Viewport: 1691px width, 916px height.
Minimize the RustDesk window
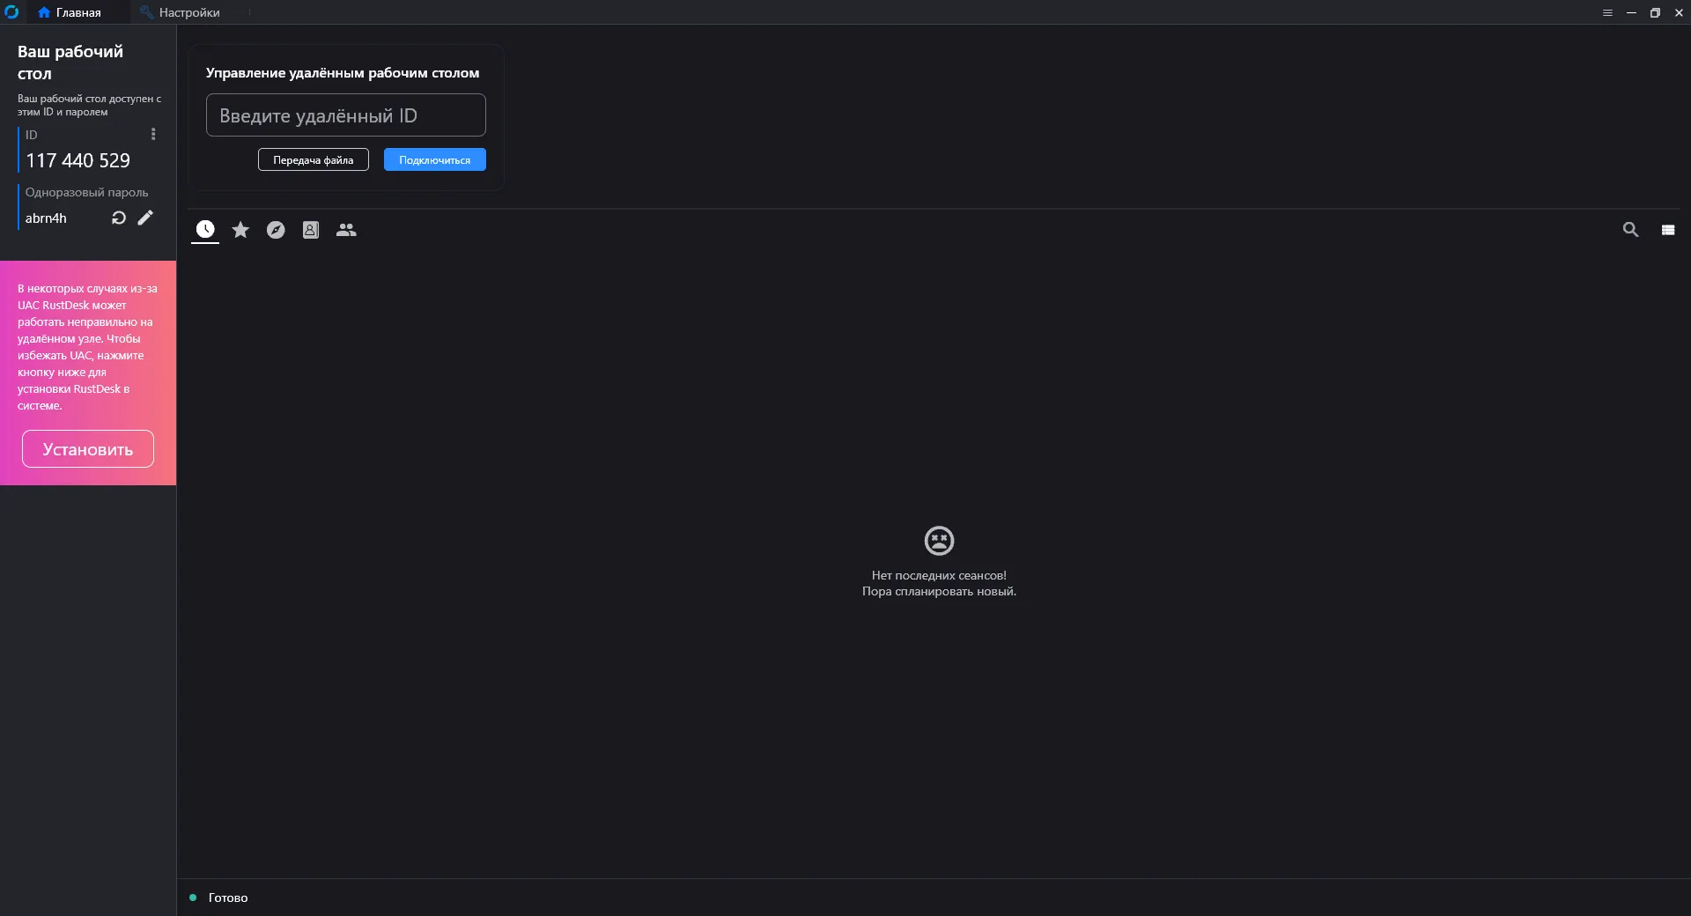click(x=1631, y=12)
